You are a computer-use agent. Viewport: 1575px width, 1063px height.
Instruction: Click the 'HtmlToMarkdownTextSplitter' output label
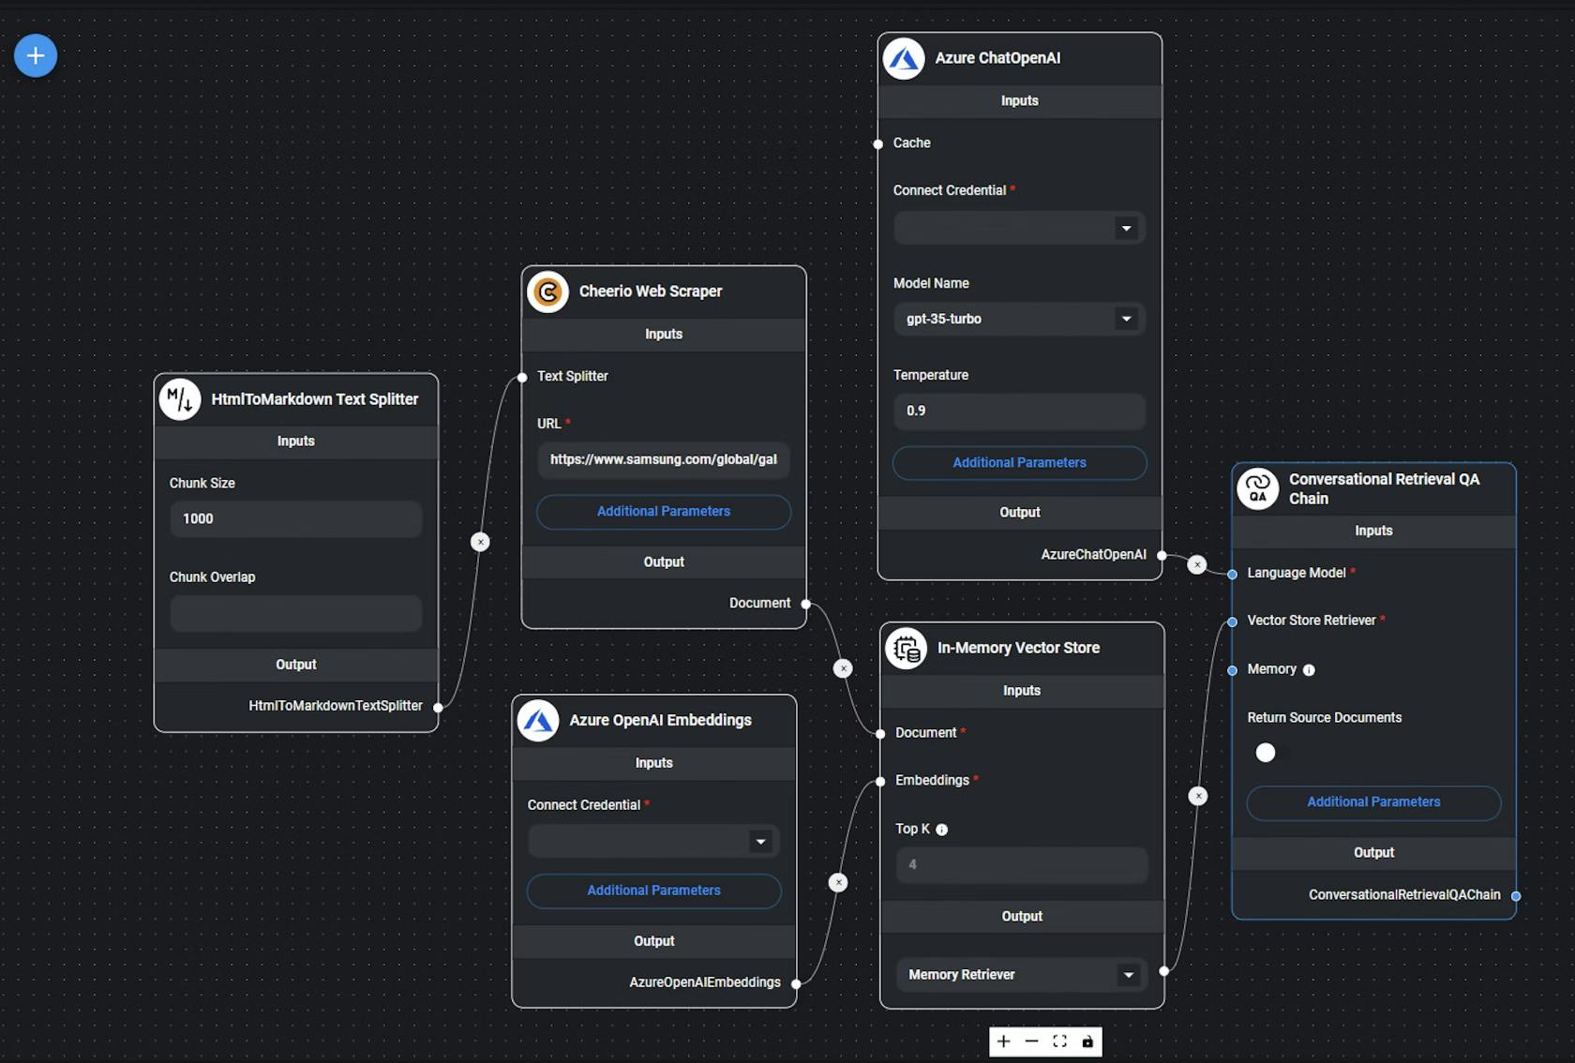pos(335,706)
